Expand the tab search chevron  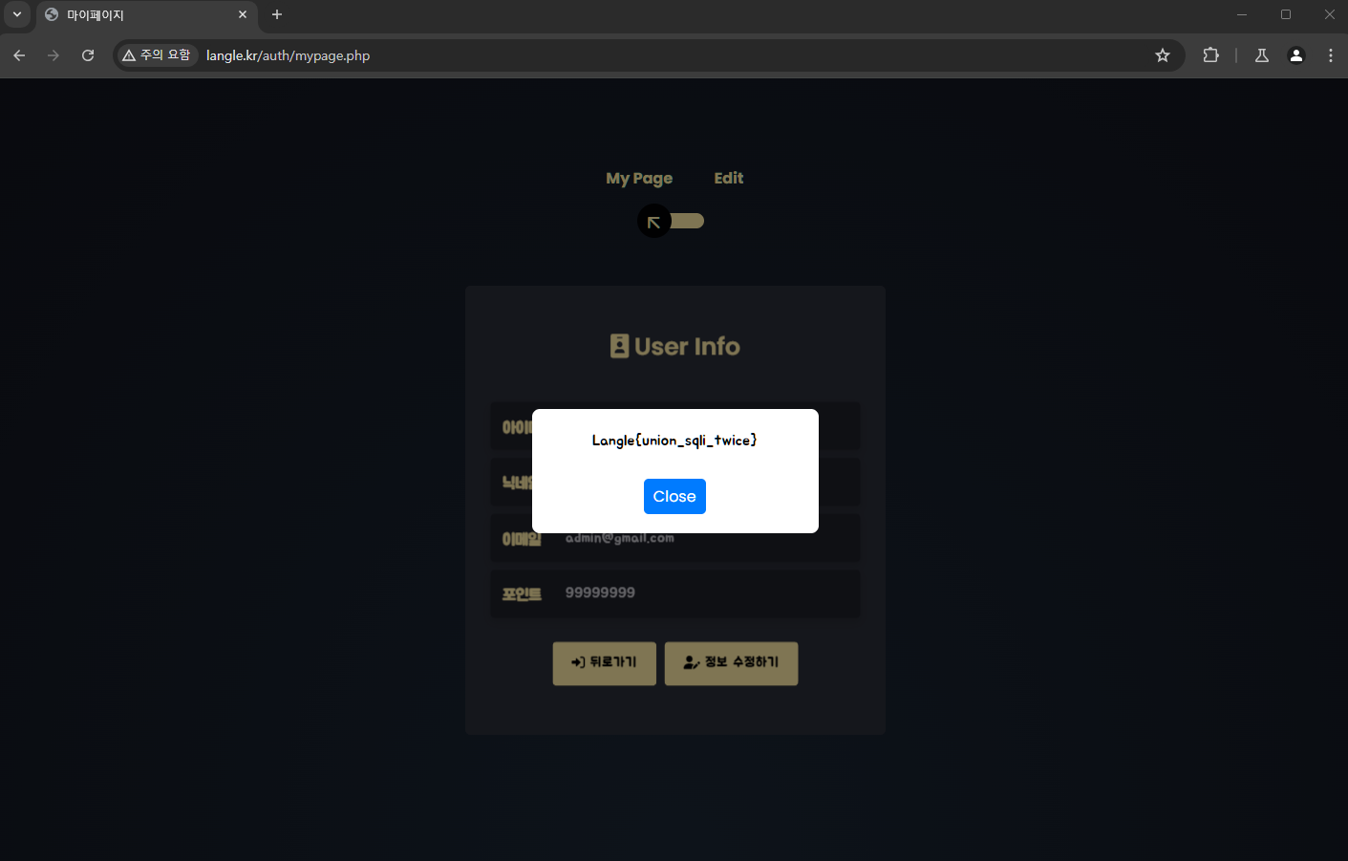[17, 14]
